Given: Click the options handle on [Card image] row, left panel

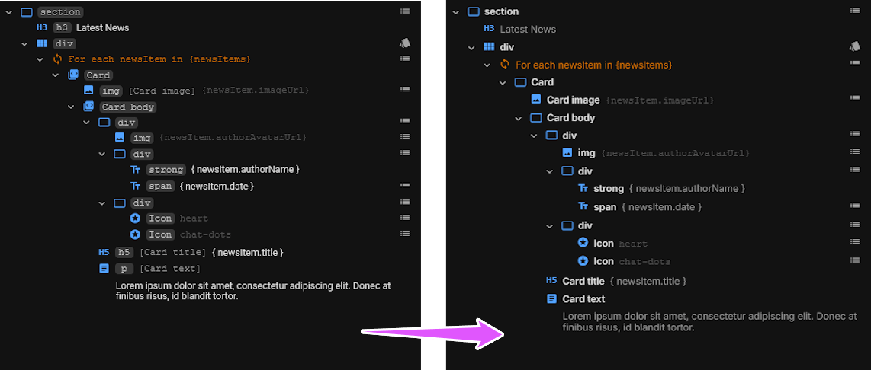Looking at the screenshot, I should 405,89.
